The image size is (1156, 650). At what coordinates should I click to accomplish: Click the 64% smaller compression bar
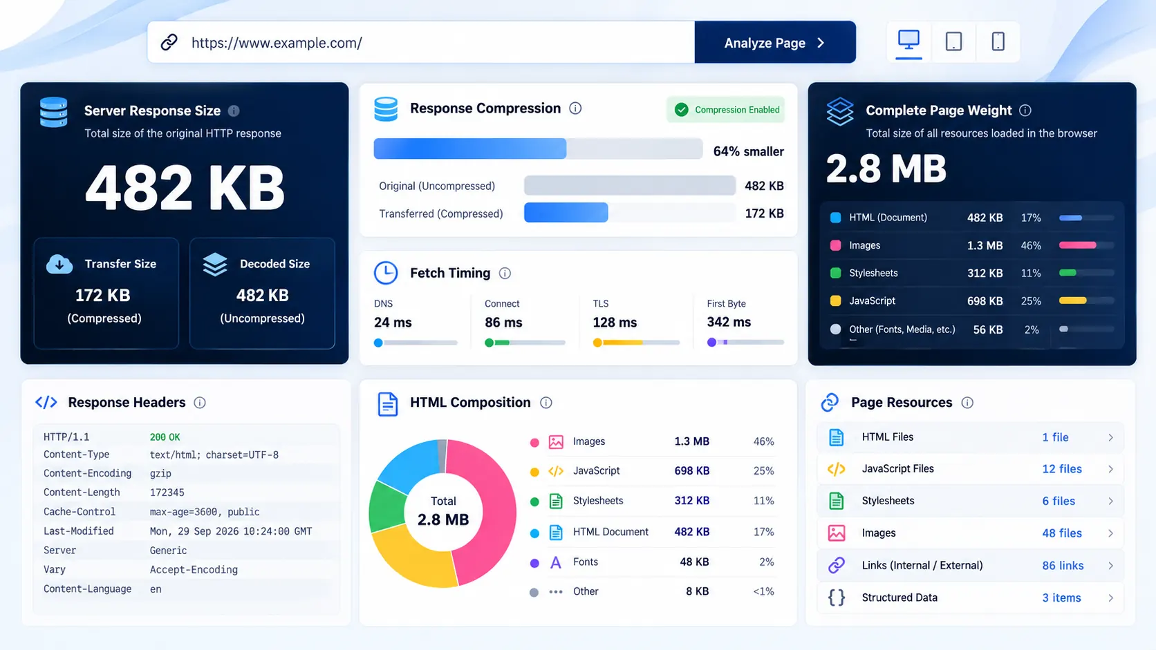pyautogui.click(x=539, y=149)
